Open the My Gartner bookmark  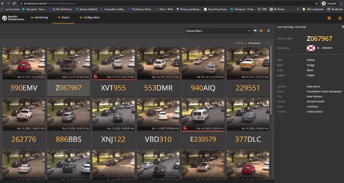[x=277, y=9]
